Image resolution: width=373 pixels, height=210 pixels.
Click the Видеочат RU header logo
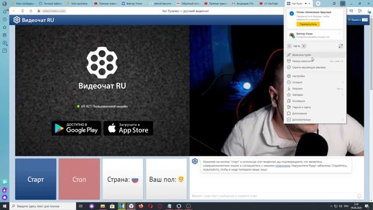pyautogui.click(x=34, y=20)
